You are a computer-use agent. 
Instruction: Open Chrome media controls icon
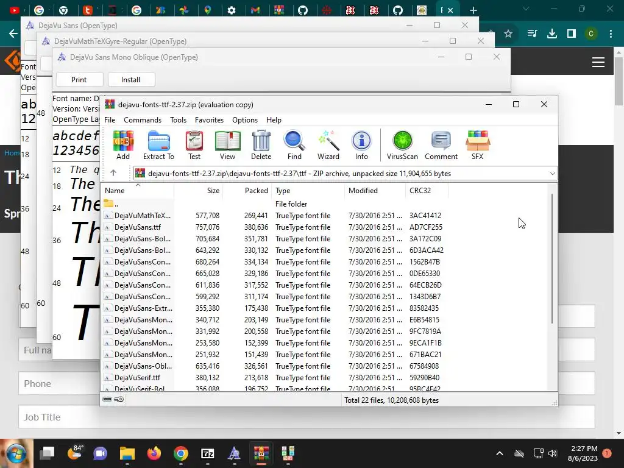(532, 34)
